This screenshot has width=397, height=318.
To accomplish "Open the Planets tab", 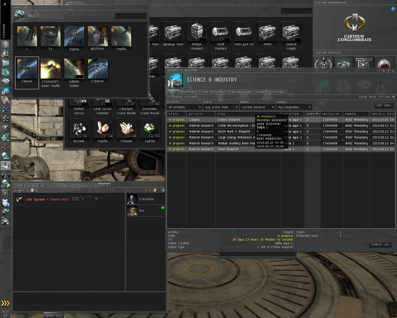I will (x=262, y=92).
